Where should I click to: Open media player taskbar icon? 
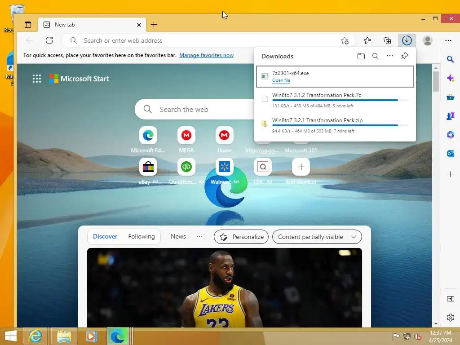click(91, 336)
